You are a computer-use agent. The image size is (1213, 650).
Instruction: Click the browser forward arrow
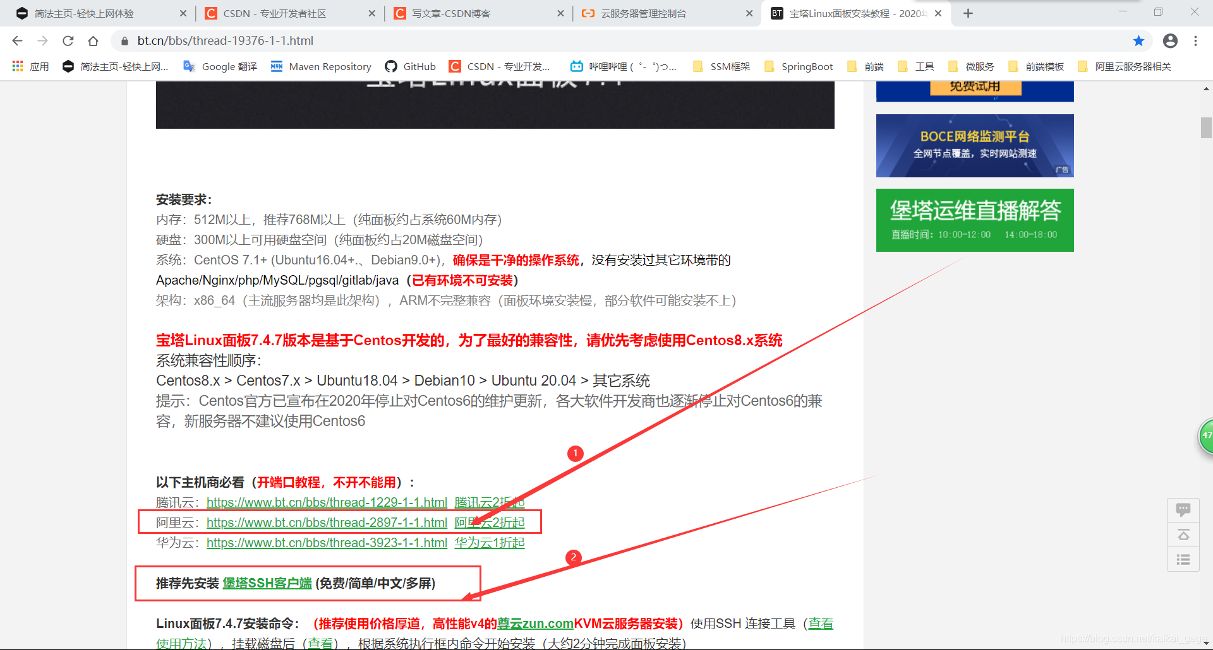pos(42,41)
